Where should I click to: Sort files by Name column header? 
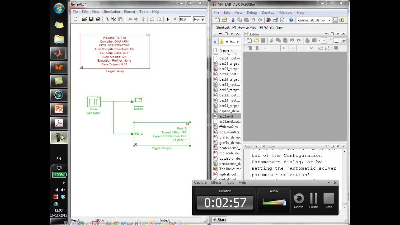click(x=227, y=50)
